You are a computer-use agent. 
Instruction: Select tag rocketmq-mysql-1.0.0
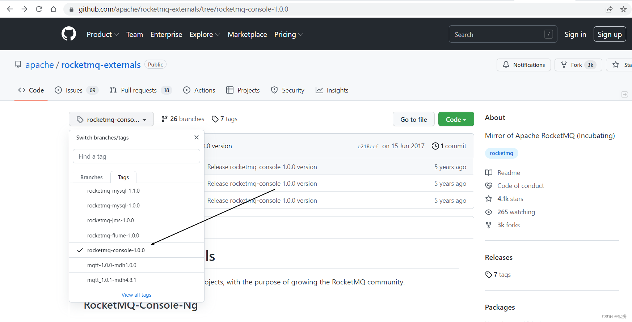coord(136,205)
